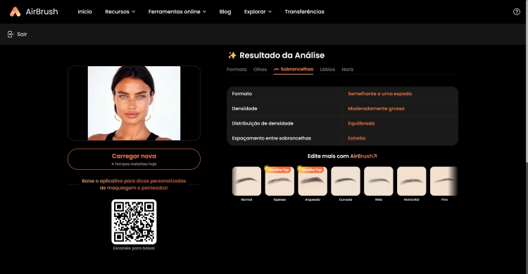Click the Espaçamento entre sobrancelhas label

click(x=272, y=138)
